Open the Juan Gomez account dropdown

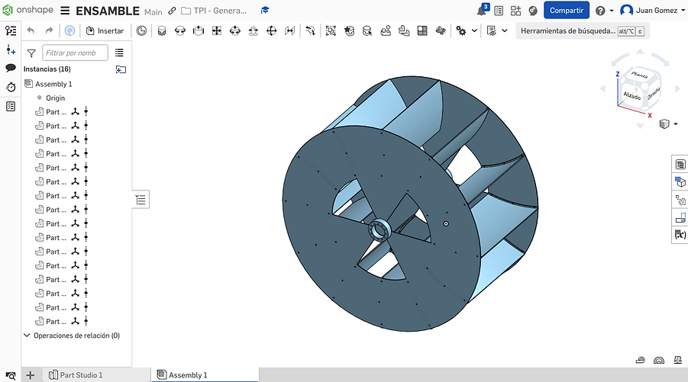click(652, 10)
